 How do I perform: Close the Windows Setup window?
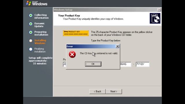[x=159, y=10]
